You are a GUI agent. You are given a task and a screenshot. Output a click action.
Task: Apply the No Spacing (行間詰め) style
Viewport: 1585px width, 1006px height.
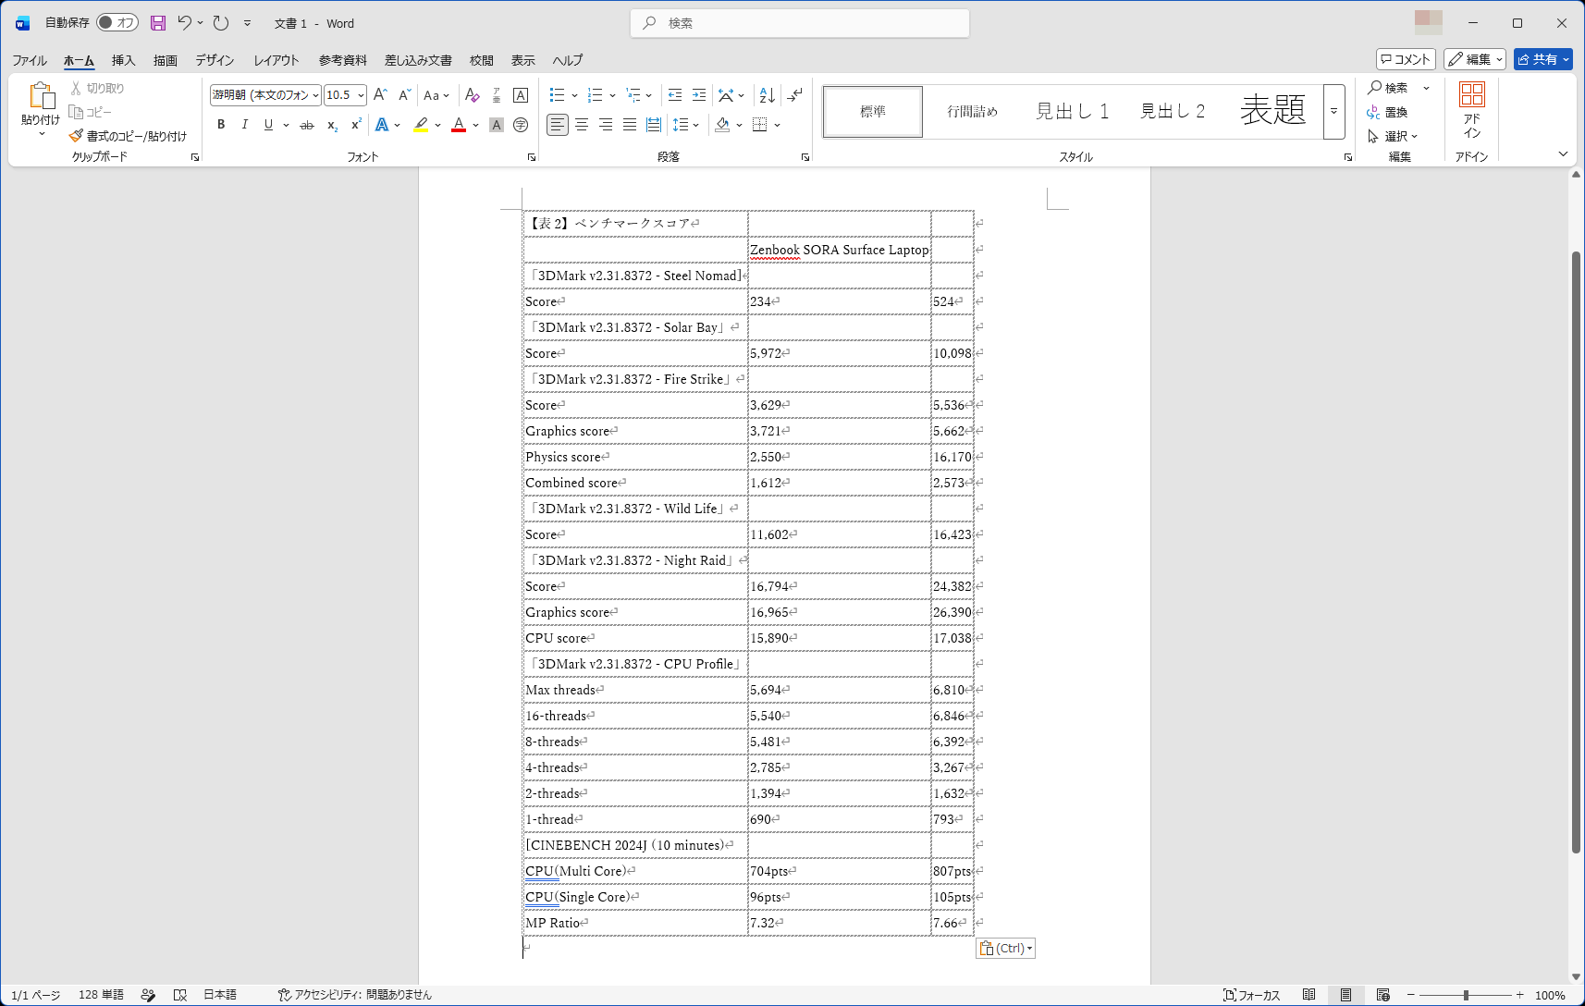tap(973, 111)
